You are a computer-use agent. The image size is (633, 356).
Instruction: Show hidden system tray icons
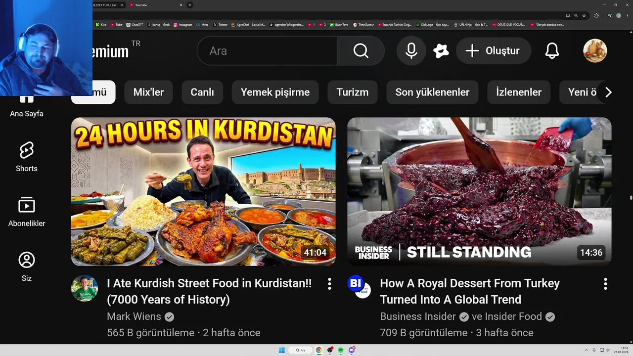[x=586, y=350]
